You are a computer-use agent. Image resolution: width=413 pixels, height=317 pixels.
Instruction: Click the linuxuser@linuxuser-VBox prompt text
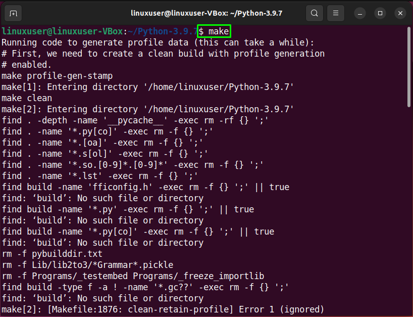(x=62, y=31)
